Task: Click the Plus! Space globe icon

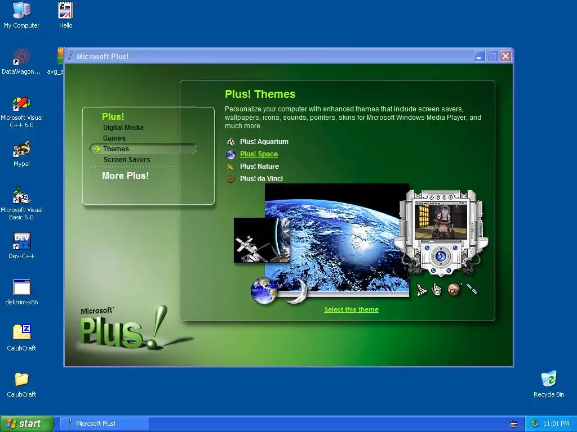Action: tap(230, 154)
